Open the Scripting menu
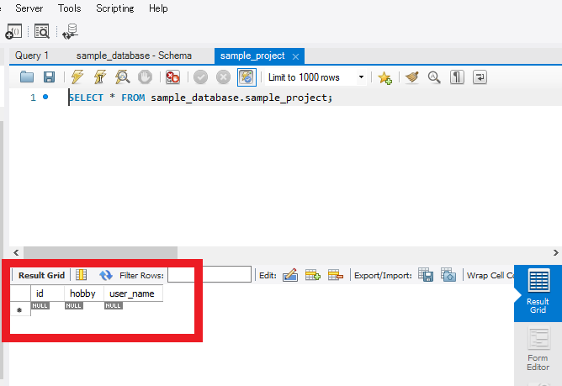This screenshot has height=386, width=562. (115, 8)
